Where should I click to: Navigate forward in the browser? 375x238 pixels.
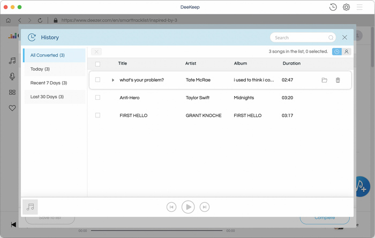[29, 20]
